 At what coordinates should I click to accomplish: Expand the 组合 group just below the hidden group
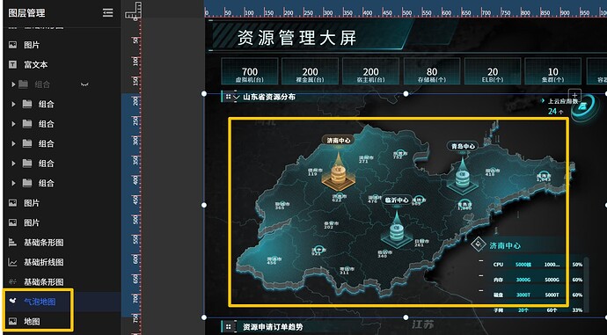point(13,104)
